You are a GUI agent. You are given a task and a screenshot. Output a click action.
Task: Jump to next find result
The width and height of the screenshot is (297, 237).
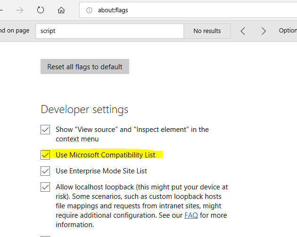[x=264, y=31]
